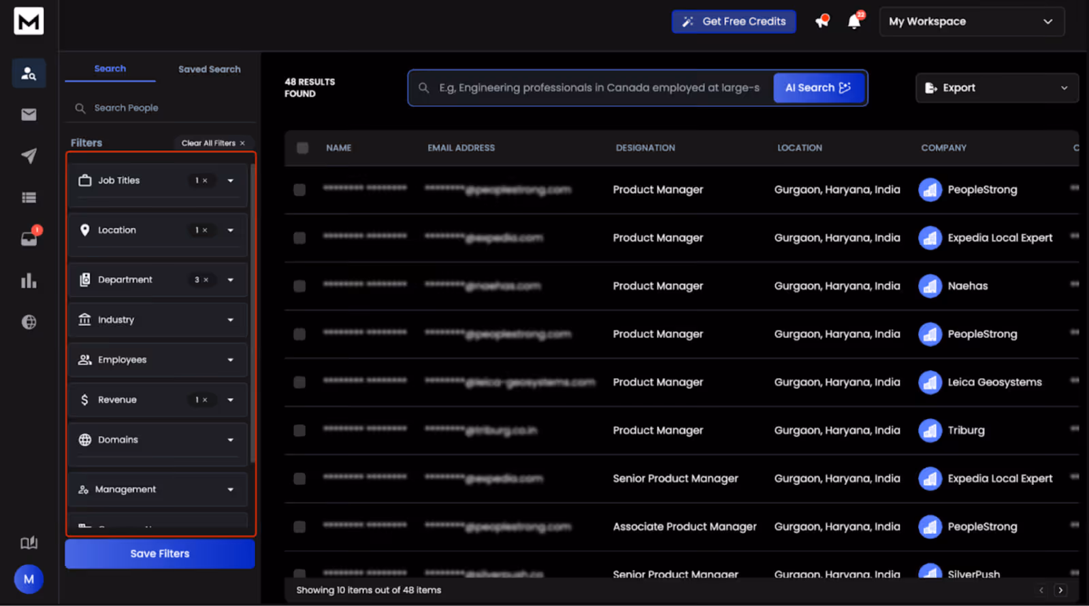This screenshot has width=1089, height=606.
Task: Click the blue M user avatar
Action: click(29, 579)
